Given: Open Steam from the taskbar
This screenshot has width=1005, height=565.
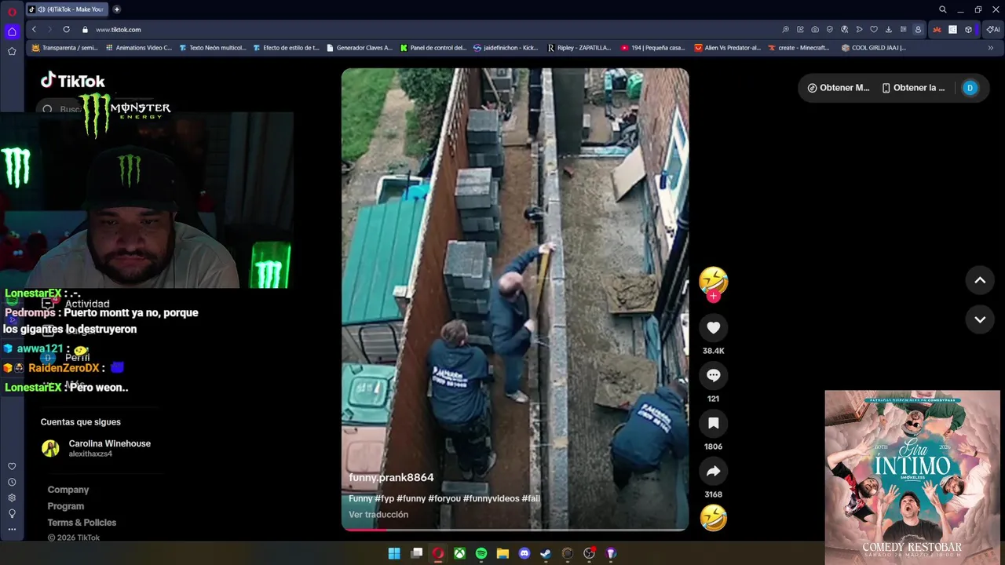Looking at the screenshot, I should 546,553.
